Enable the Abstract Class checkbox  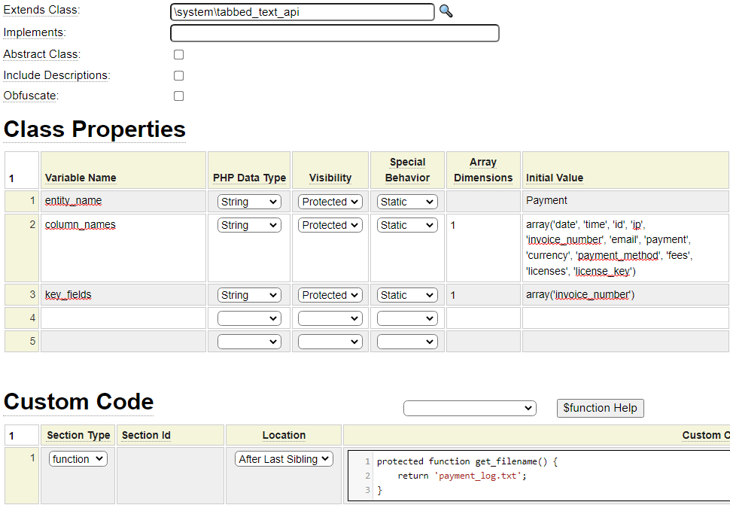178,55
